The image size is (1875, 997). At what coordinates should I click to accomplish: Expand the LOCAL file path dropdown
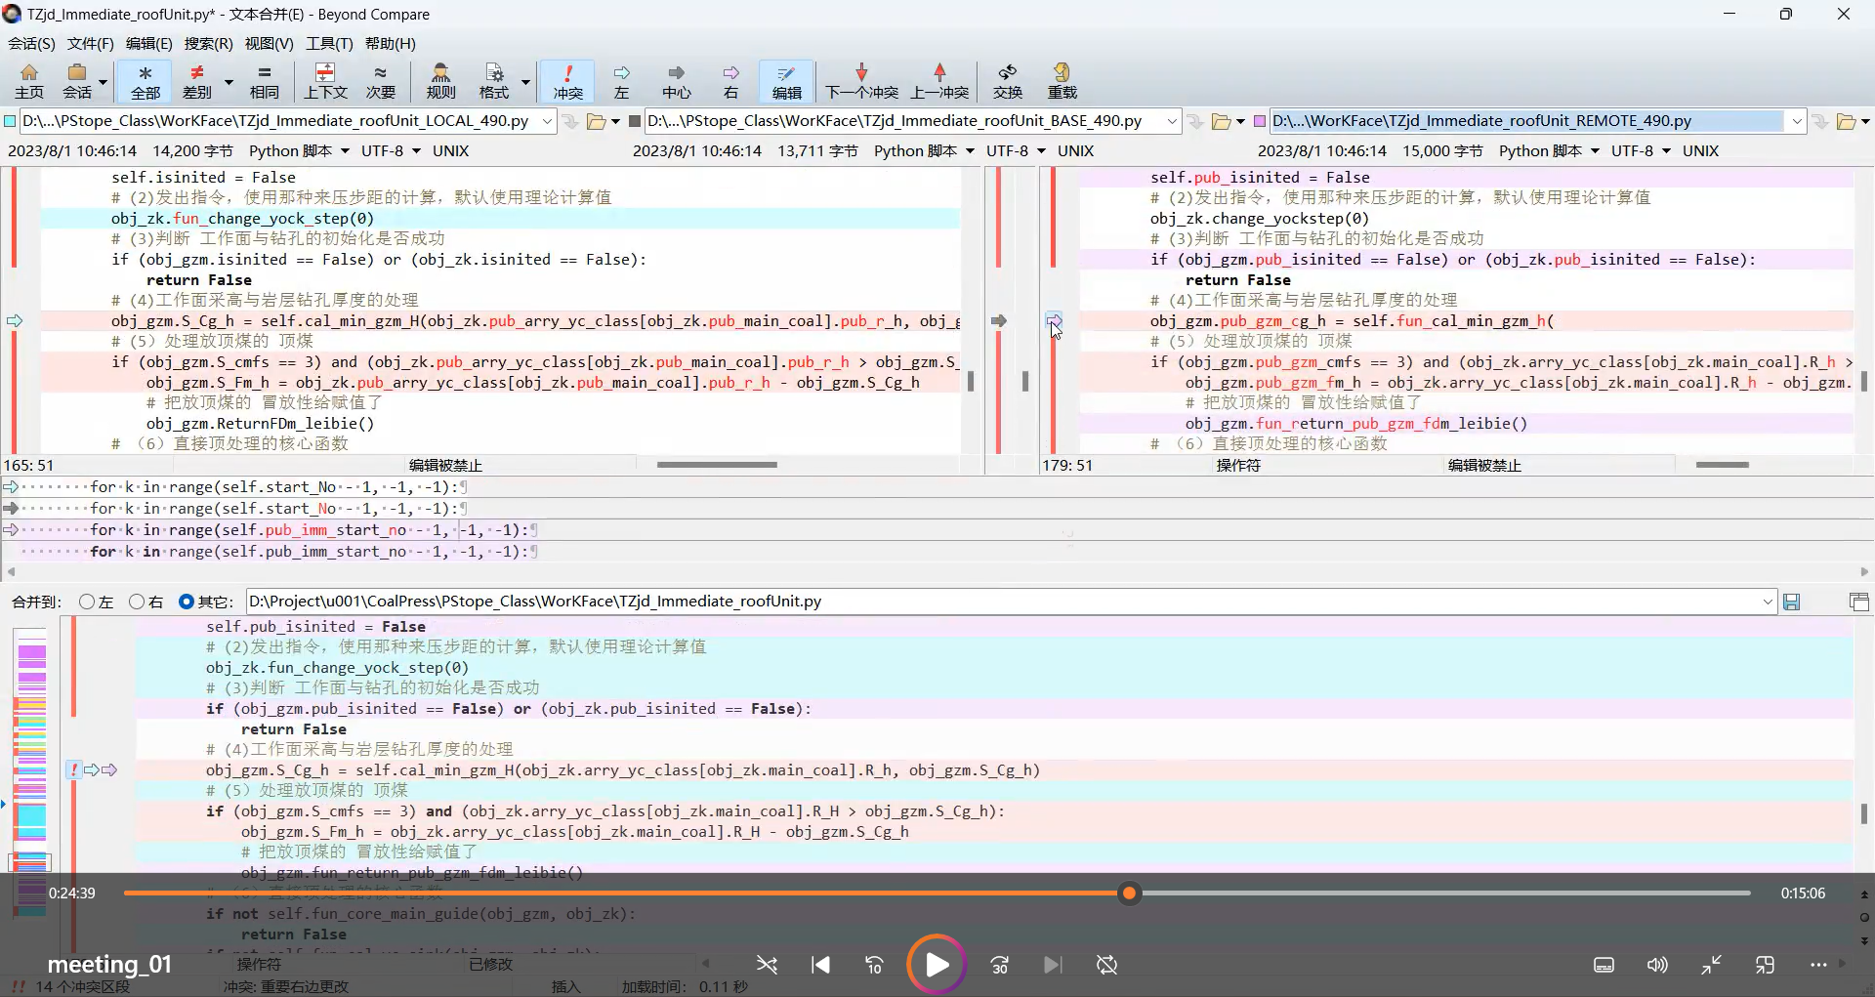point(546,121)
